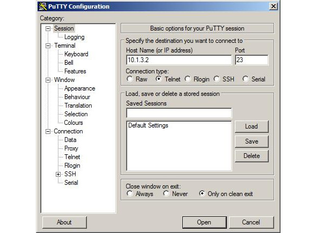The width and height of the screenshot is (317, 233).
Task: Expand the SSH tree node
Action: tap(58, 174)
